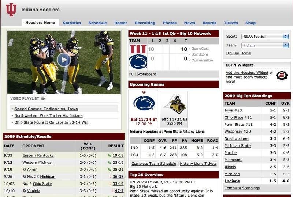Image resolution: width=293 pixels, height=197 pixels.
Task: Open the Statistics tab
Action: coord(72,23)
